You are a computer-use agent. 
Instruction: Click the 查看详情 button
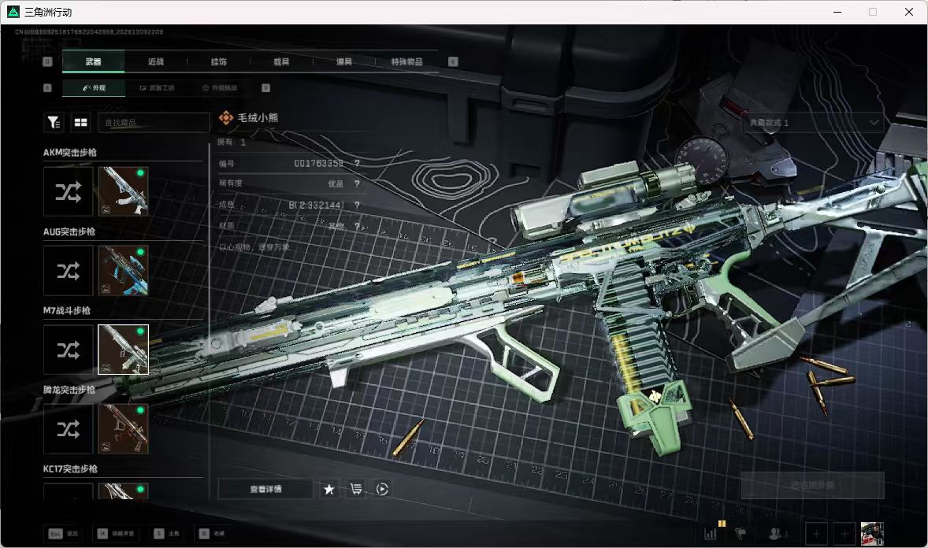pos(265,489)
